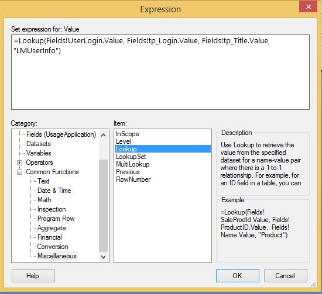This screenshot has width=322, height=294.
Task: Click the dialog resize grip corner
Action: (313, 284)
